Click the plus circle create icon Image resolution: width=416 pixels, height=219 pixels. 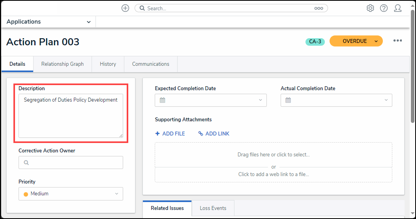pyautogui.click(x=125, y=8)
